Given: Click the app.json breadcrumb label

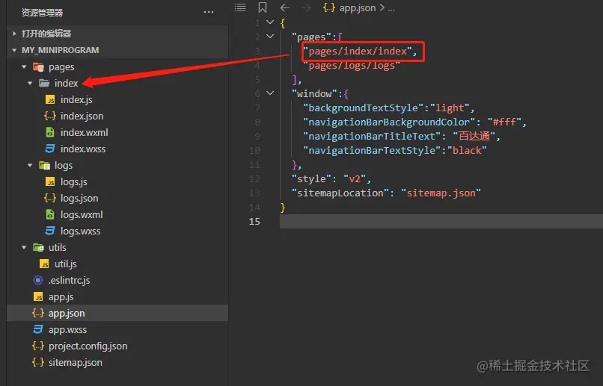Looking at the screenshot, I should (x=358, y=7).
